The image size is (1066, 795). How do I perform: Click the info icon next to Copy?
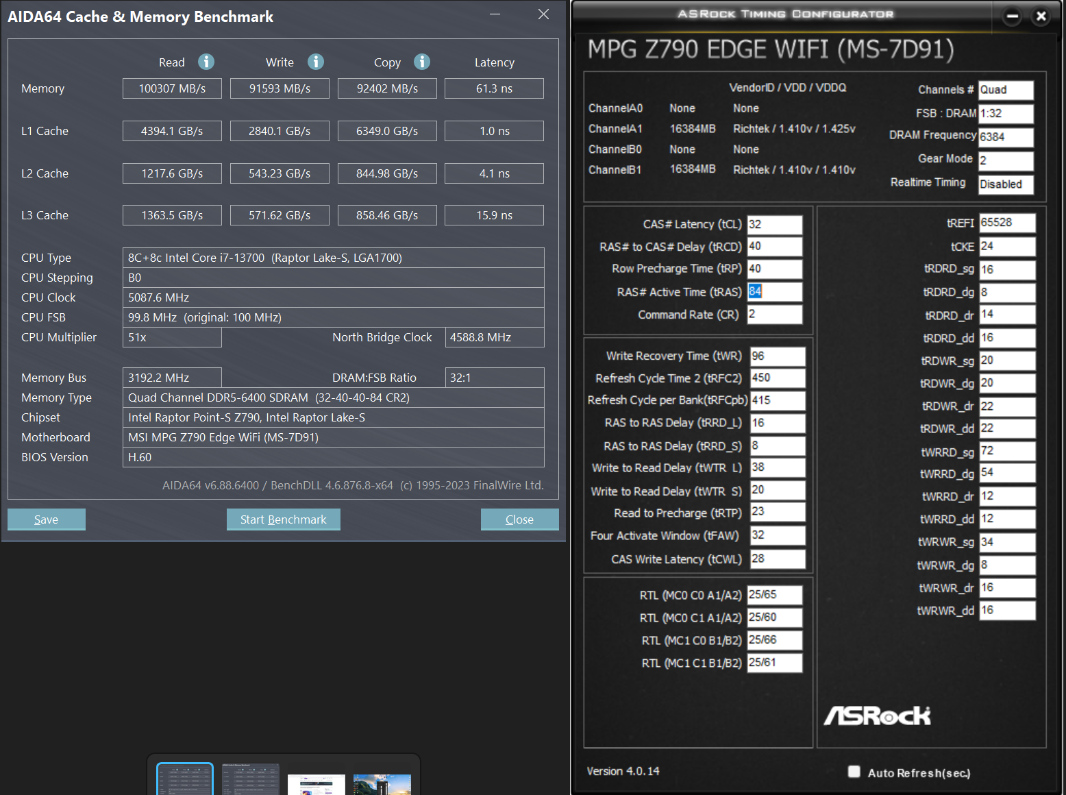(422, 62)
